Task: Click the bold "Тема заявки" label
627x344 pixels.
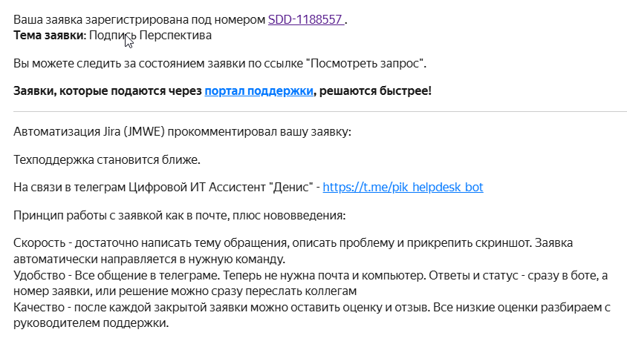Action: [x=49, y=34]
